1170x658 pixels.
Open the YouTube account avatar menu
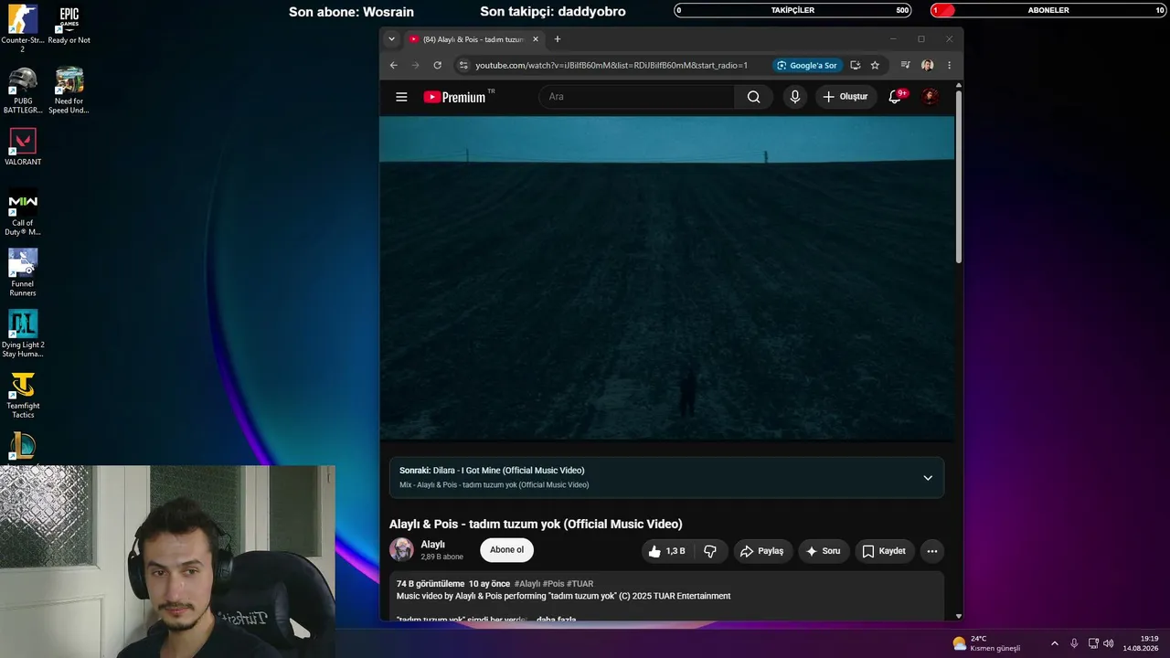click(930, 97)
